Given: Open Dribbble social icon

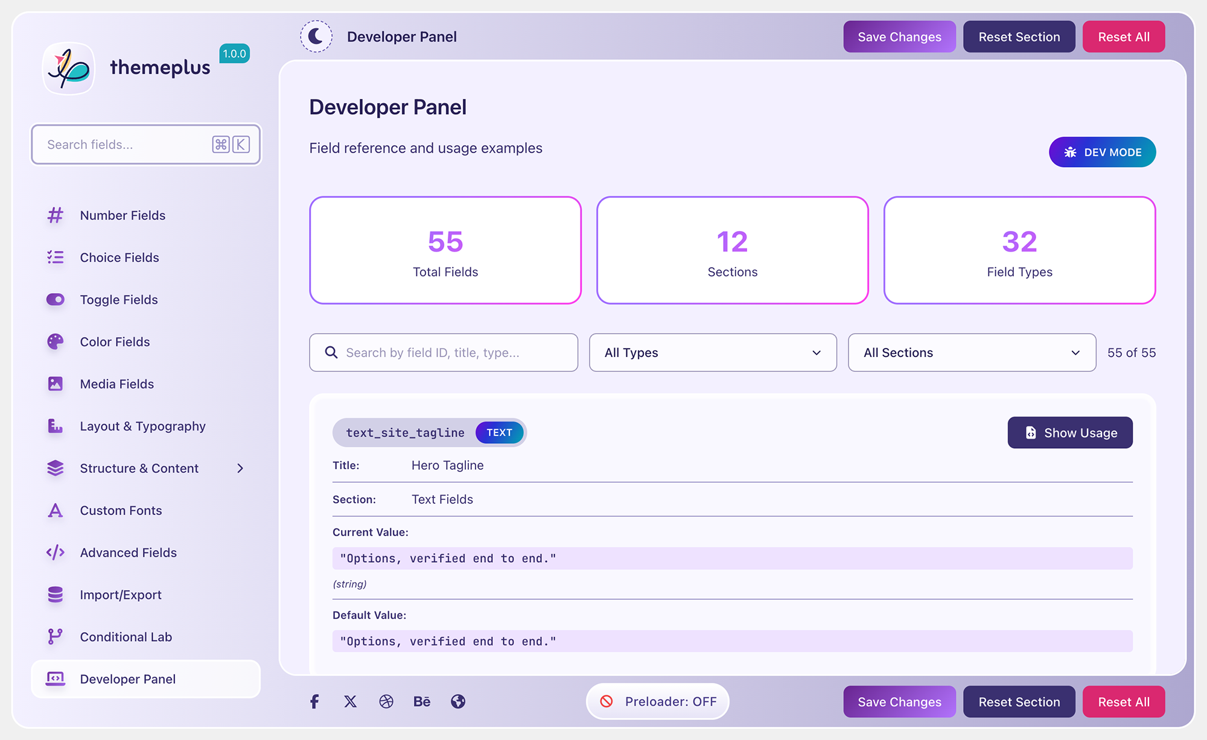Looking at the screenshot, I should pyautogui.click(x=386, y=701).
